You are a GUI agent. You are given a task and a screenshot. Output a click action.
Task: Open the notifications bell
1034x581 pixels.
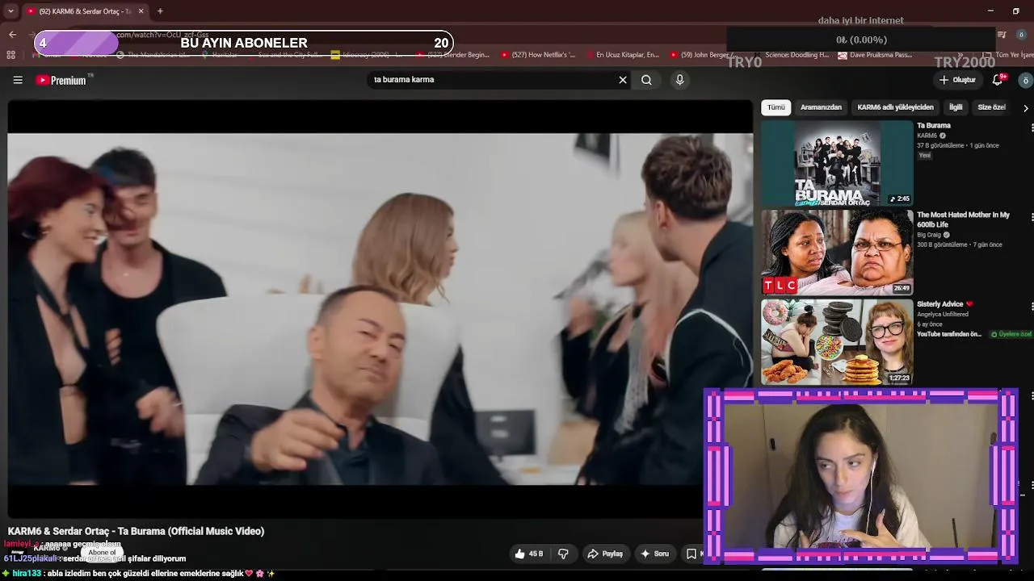[x=998, y=80]
